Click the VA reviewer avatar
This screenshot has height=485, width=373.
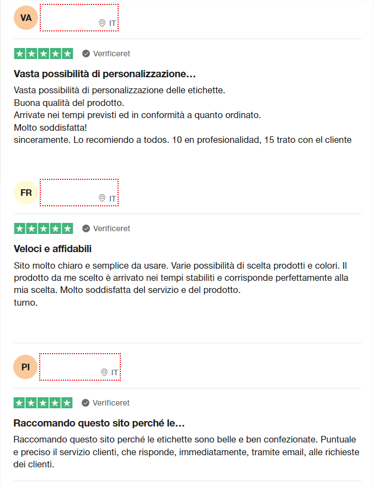[x=26, y=18]
